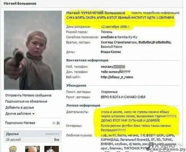186x152 pixels.
Task: Click the subscribers people icon
Action: pyautogui.click(x=58, y=123)
